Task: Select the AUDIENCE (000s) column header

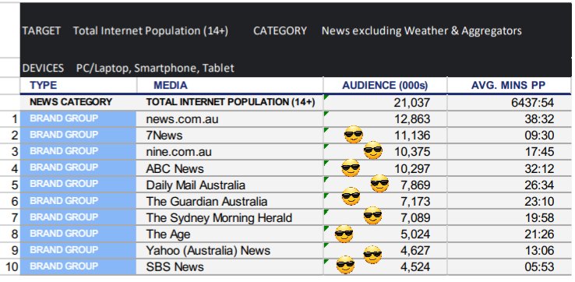Action: coord(385,85)
